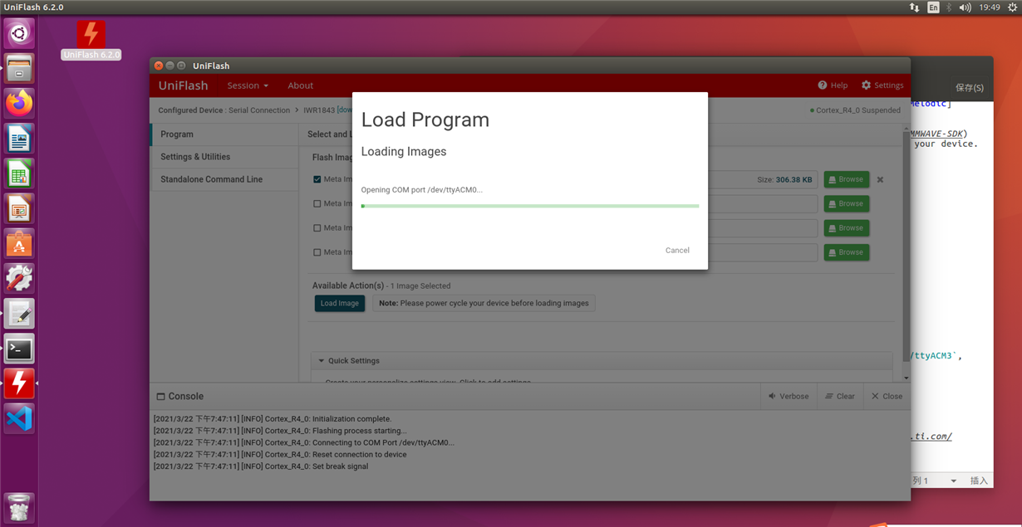Open Help in the UniFlash header

coord(833,85)
